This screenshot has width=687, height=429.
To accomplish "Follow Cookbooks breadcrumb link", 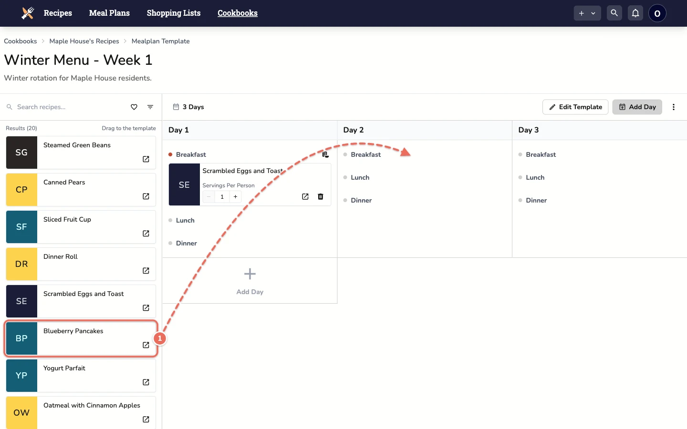I will [21, 41].
